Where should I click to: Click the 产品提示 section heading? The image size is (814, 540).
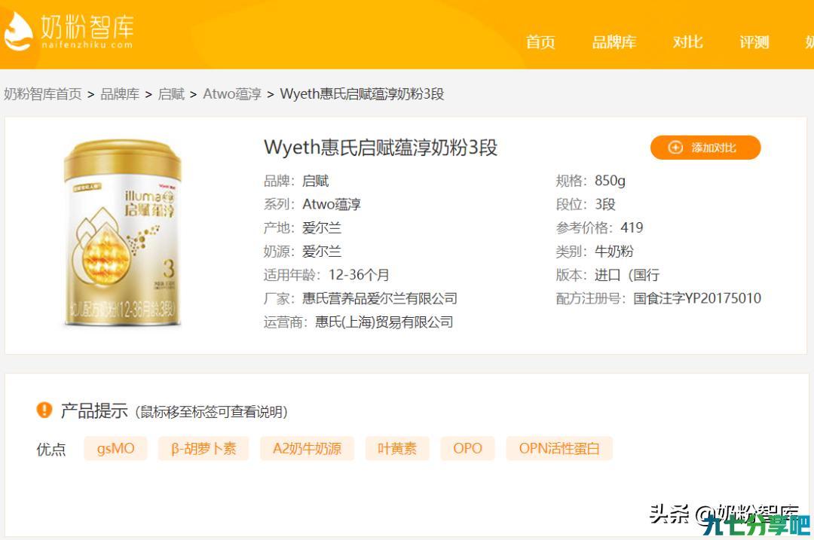pos(94,410)
